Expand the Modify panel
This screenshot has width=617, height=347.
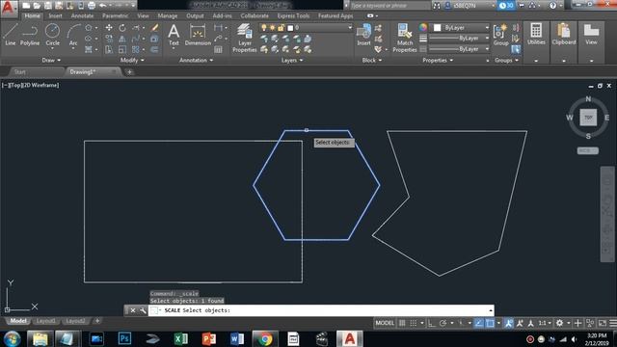(132, 60)
